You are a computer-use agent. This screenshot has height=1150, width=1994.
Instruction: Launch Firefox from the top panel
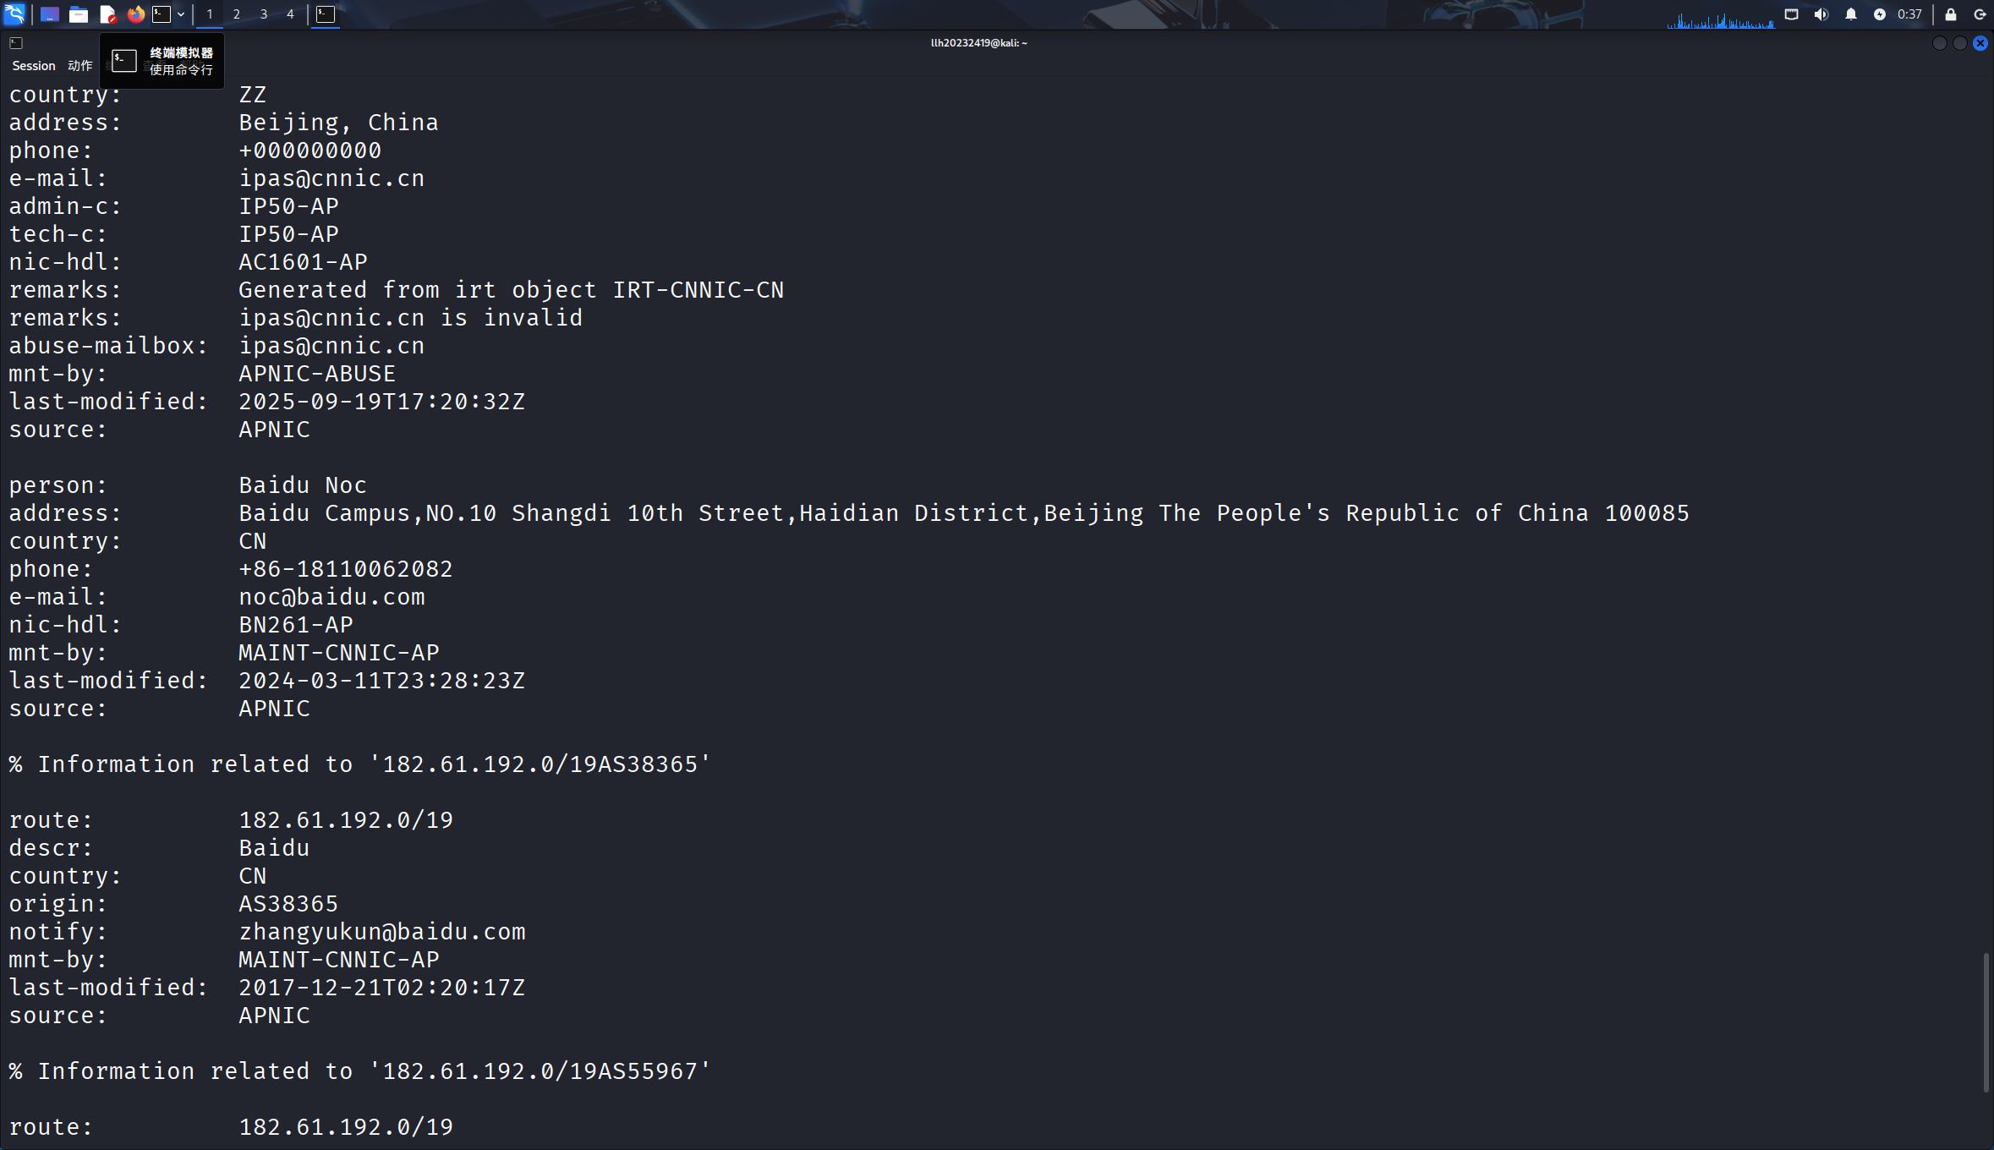(x=135, y=14)
